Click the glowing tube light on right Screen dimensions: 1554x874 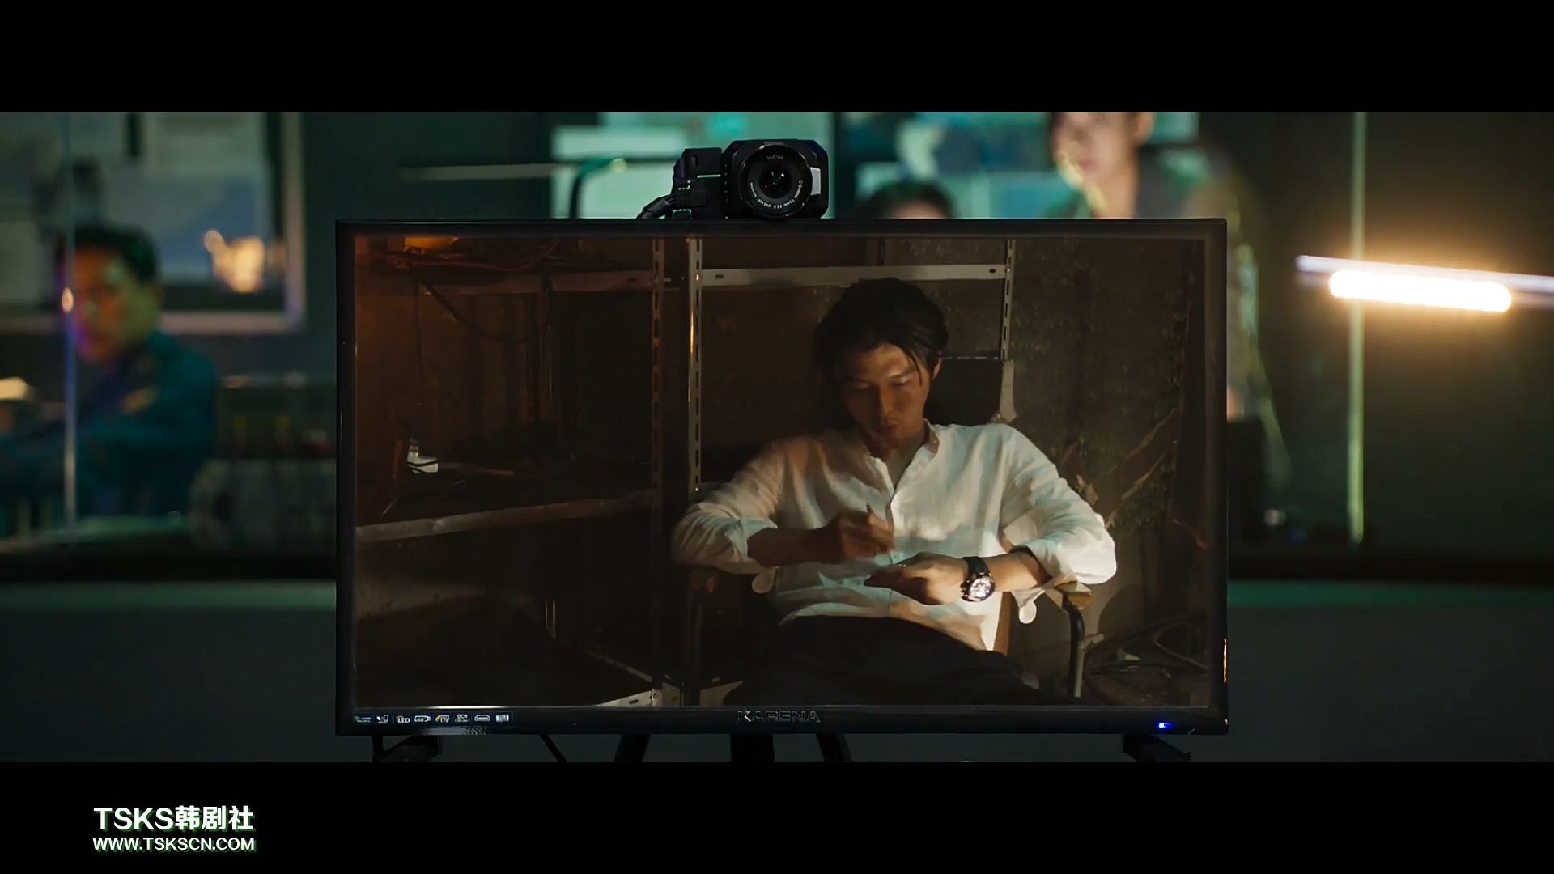[x=1419, y=290]
